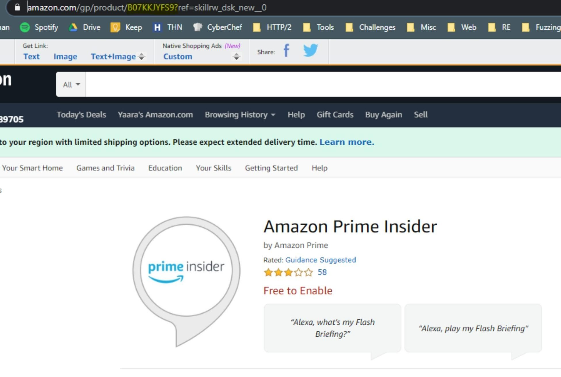561x377 pixels.
Task: Select the Education menu item
Action: [165, 167]
